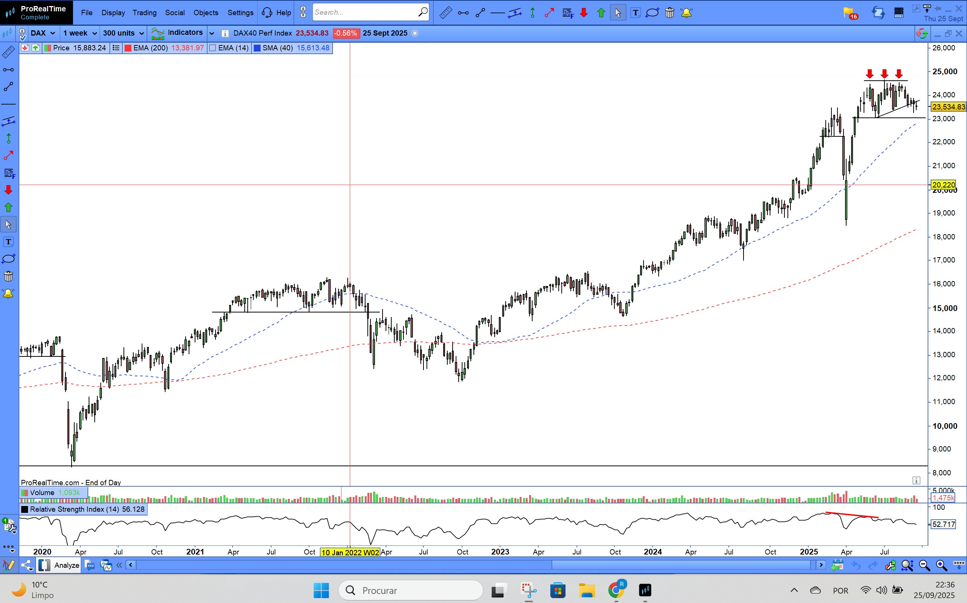Choose the ellipse drawing tool in top toolbar
The height and width of the screenshot is (603, 967).
(652, 13)
